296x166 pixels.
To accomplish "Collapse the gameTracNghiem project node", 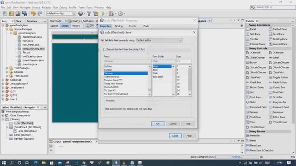I will coord(3,25).
